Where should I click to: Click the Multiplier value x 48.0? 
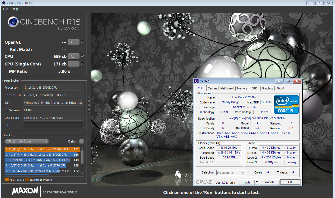[229, 153]
